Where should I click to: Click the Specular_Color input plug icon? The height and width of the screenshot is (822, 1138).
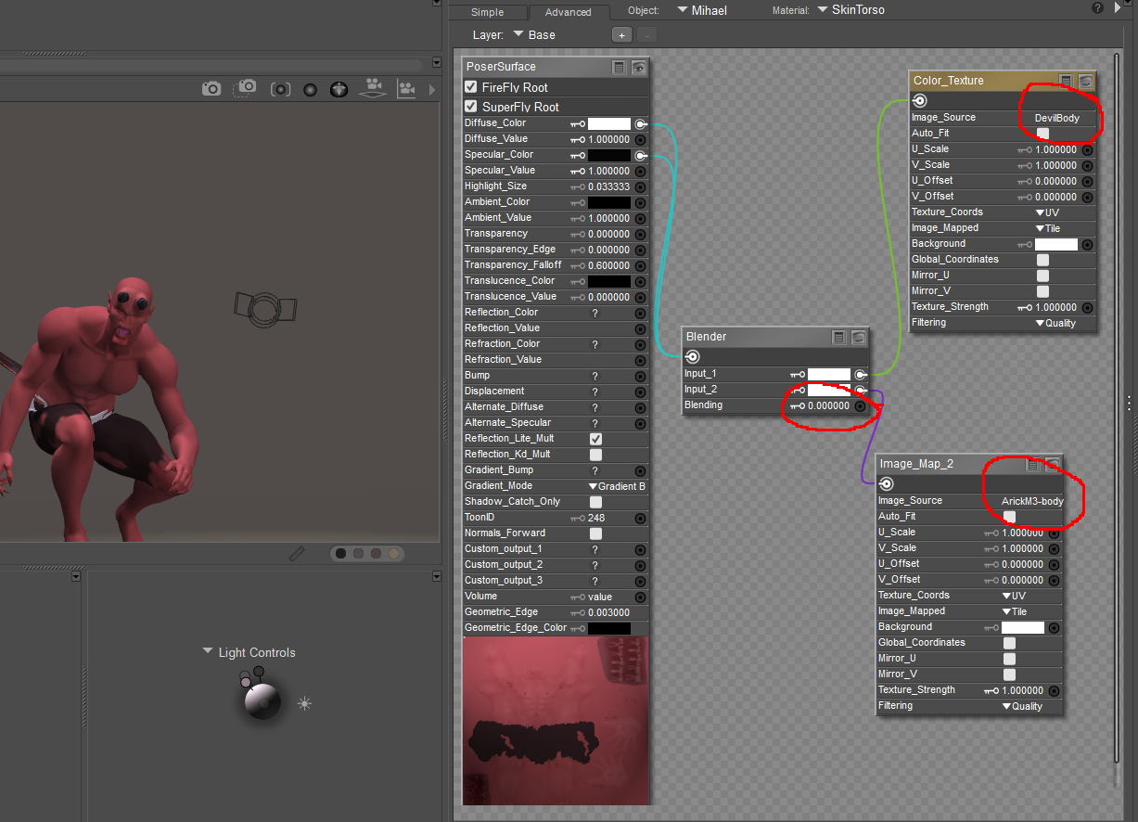[x=640, y=155]
